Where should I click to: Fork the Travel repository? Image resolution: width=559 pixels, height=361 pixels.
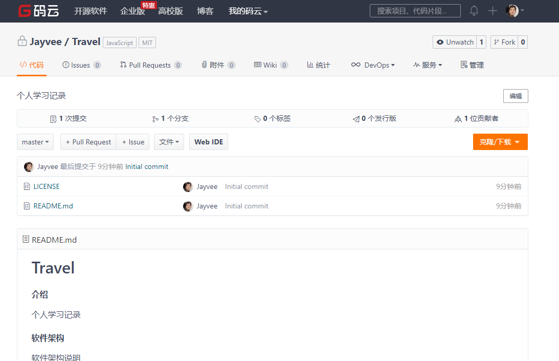(504, 42)
